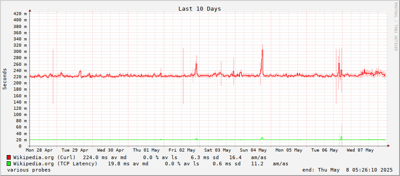Click the '420 m' y-axis tick label

pos(20,13)
